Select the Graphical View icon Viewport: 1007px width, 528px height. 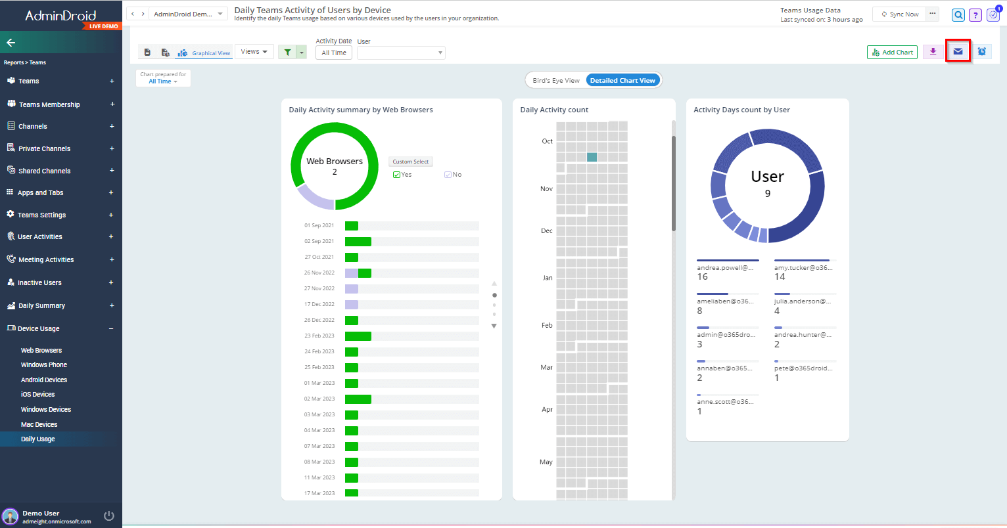(x=183, y=52)
